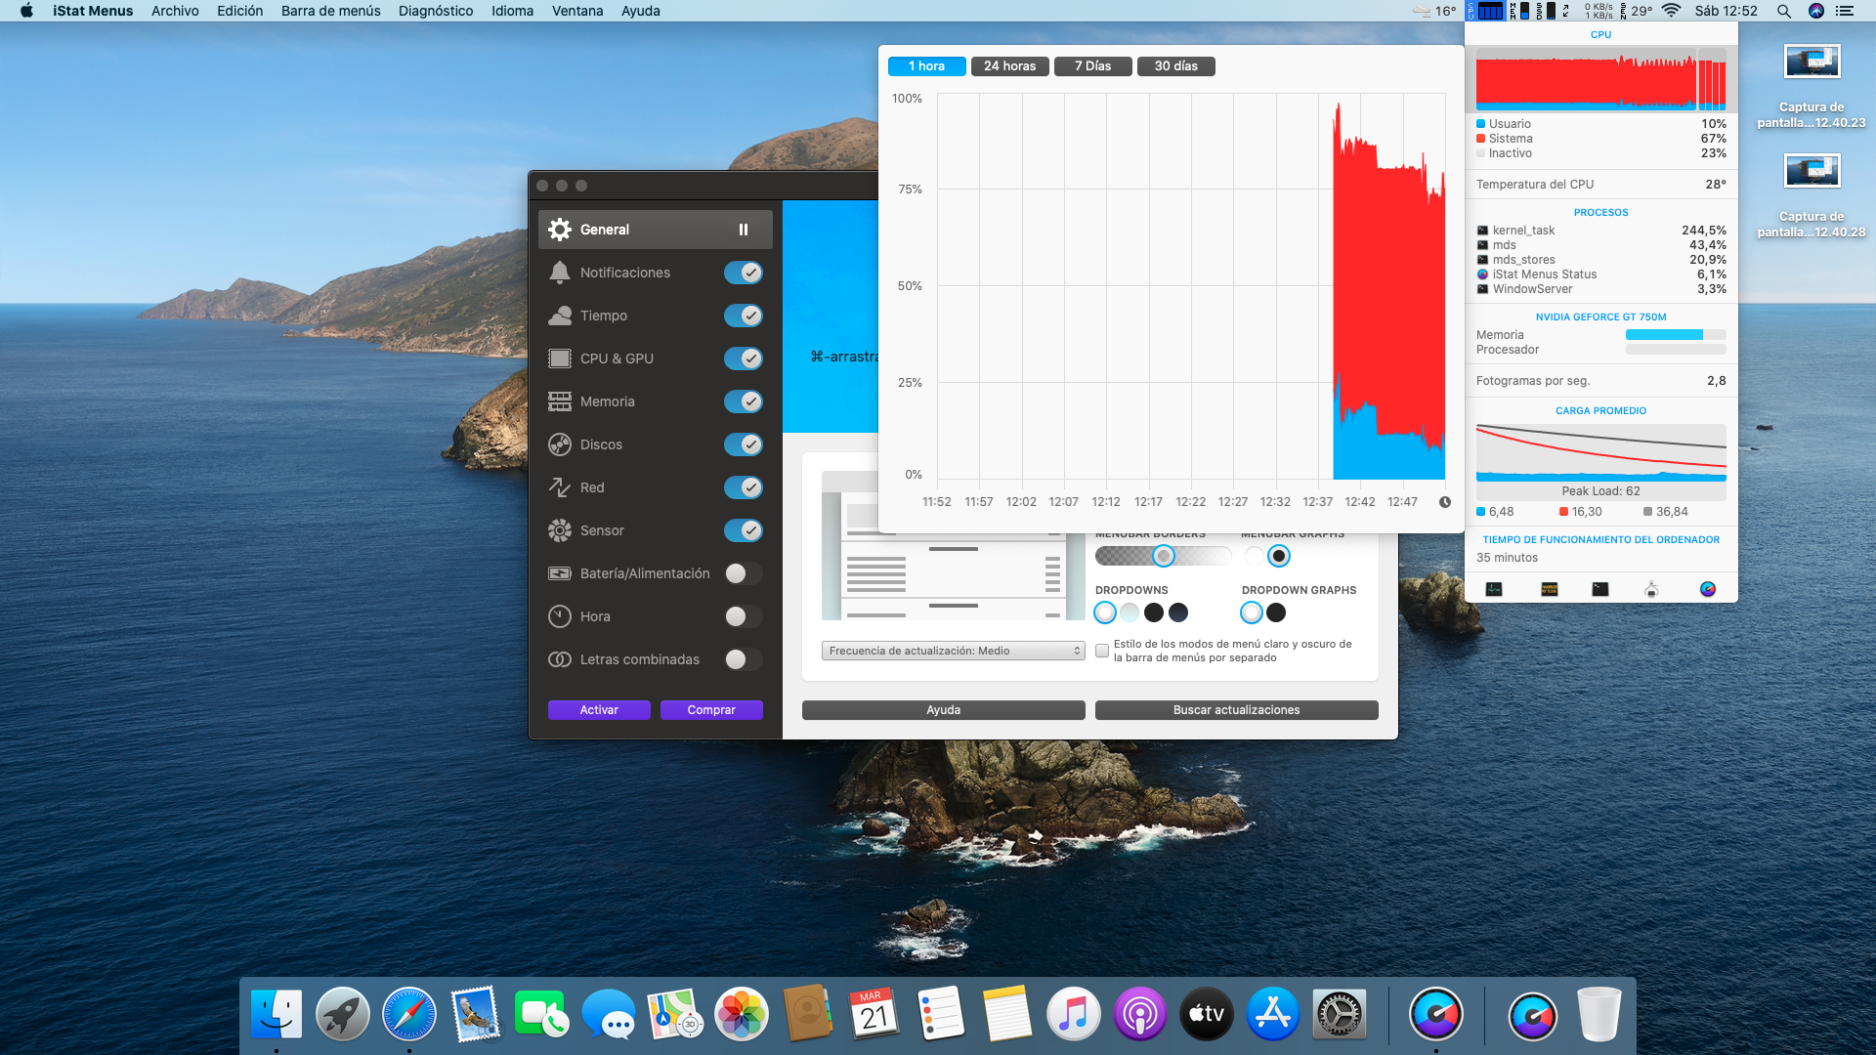This screenshot has width=1876, height=1055.
Task: Open Console from the CPU dropdown footer
Action: pos(1550,589)
